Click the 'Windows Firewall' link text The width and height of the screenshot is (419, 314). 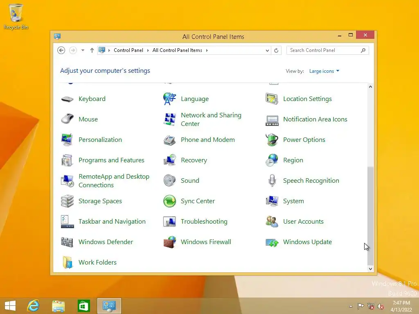coord(206,242)
